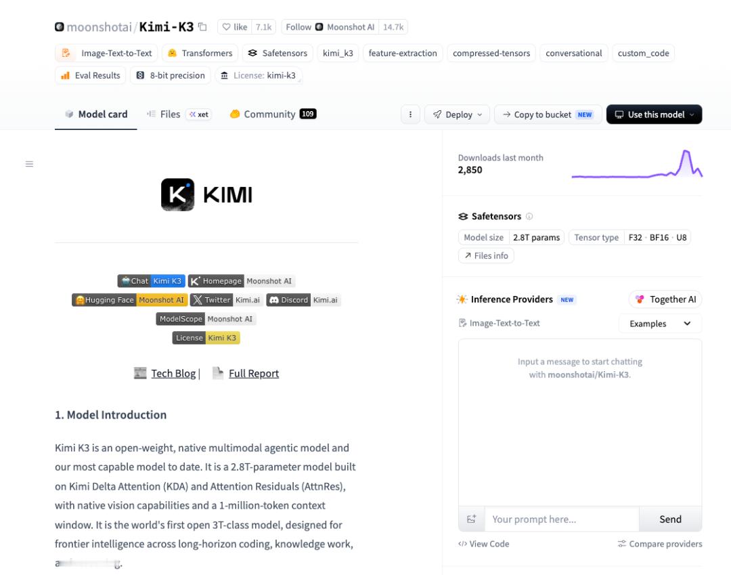Screen dimensions: 731x575
Task: Click the Send button
Action: (670, 519)
